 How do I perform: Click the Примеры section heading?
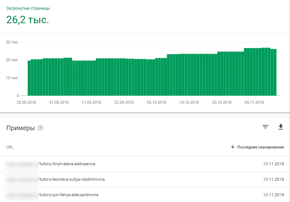click(x=21, y=128)
